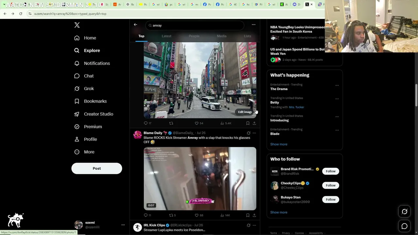Screen dimensions: 418x235
Task: Reply to the post with 11 replies
Action: [148, 215]
